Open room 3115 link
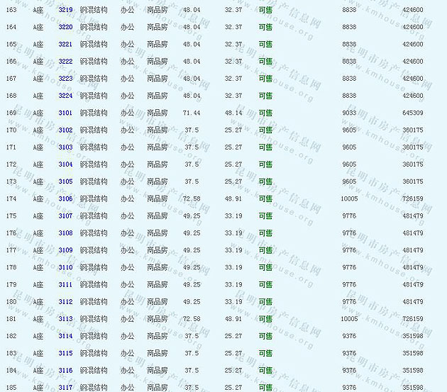Viewport: 447px width, 392px height. pyautogui.click(x=65, y=354)
